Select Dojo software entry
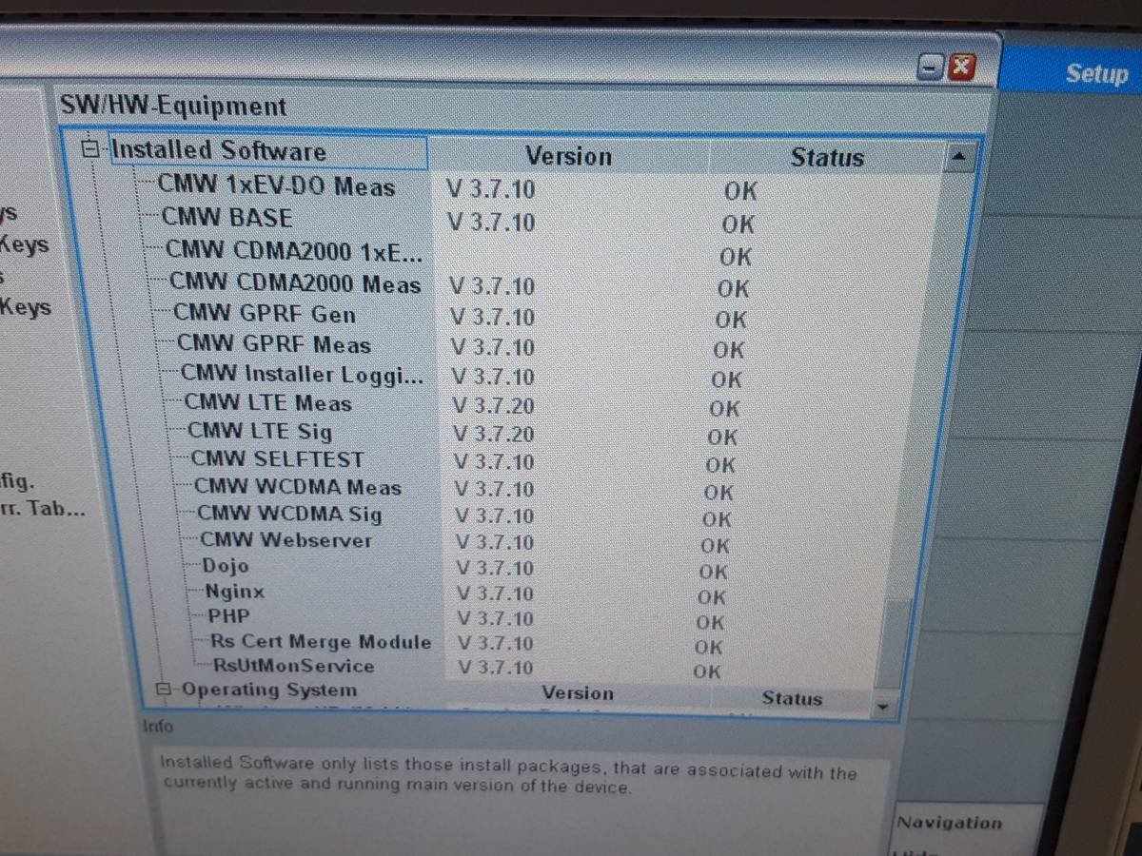Screen dimensions: 1142x856 click(x=226, y=566)
